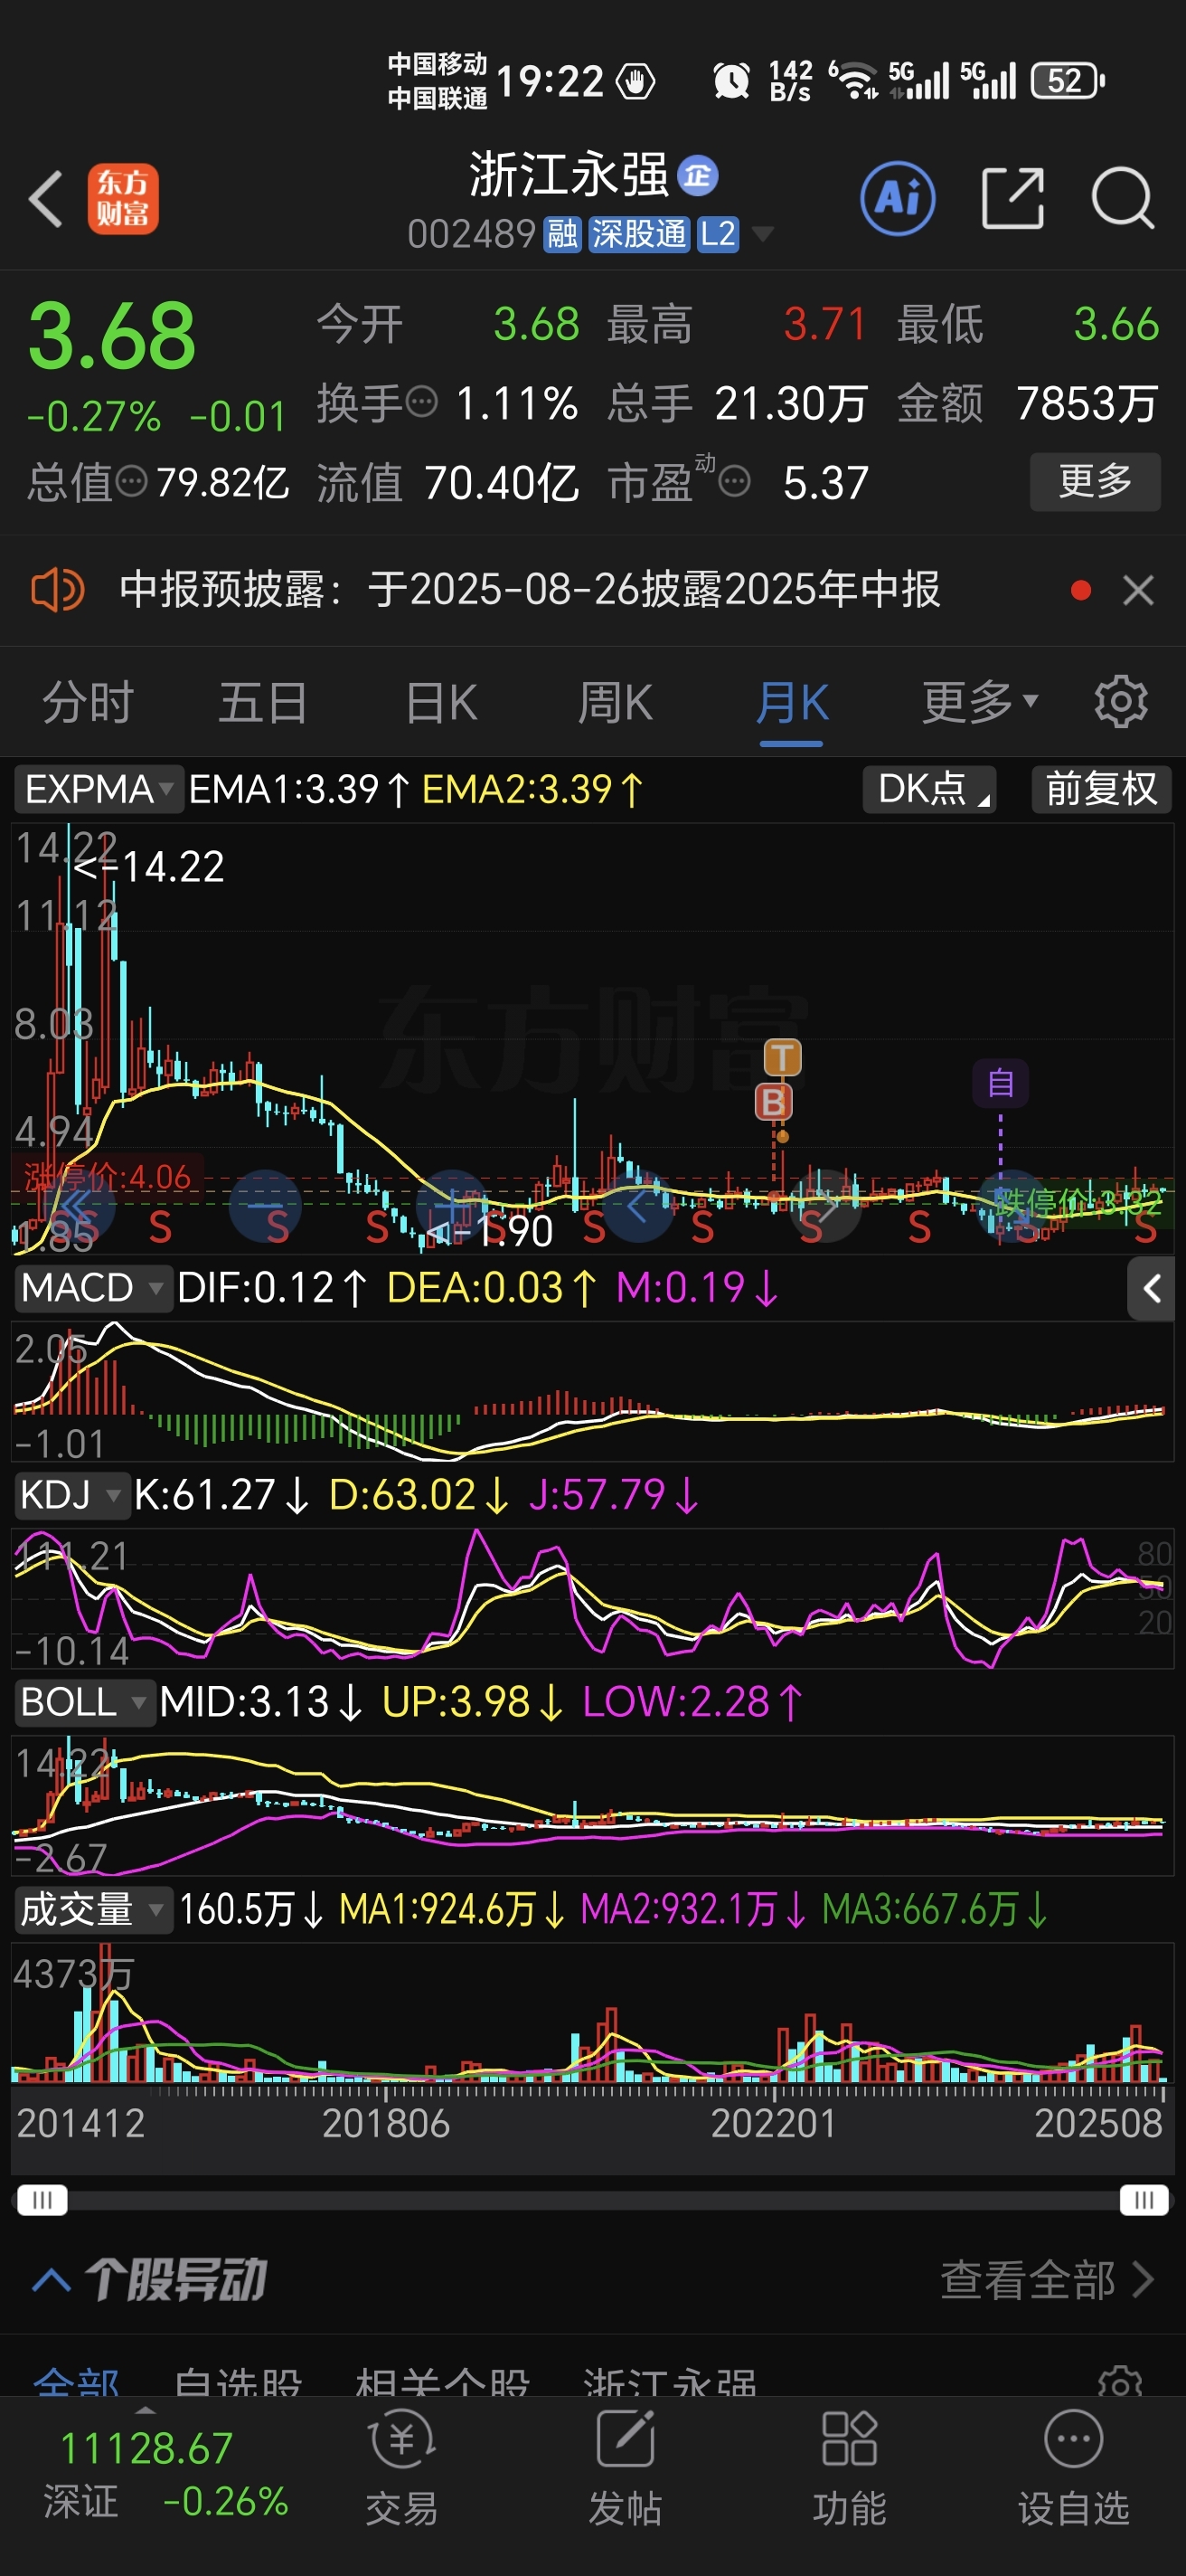Switch to 五日 tab
Screen dimensions: 1186x2576
[x=263, y=702]
